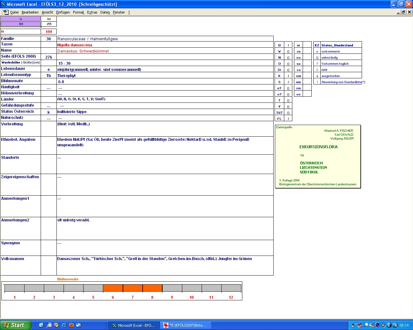The height and width of the screenshot is (330, 413).
Task: Click the page number 276 cell
Action: tap(49, 57)
